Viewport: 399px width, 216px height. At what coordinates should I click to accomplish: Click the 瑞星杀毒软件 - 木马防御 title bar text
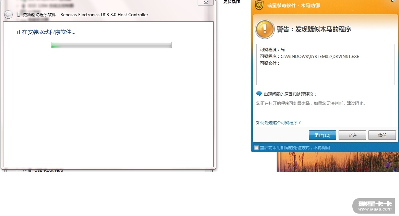click(x=293, y=5)
